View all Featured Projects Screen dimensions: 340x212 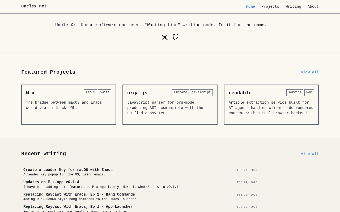[310, 72]
